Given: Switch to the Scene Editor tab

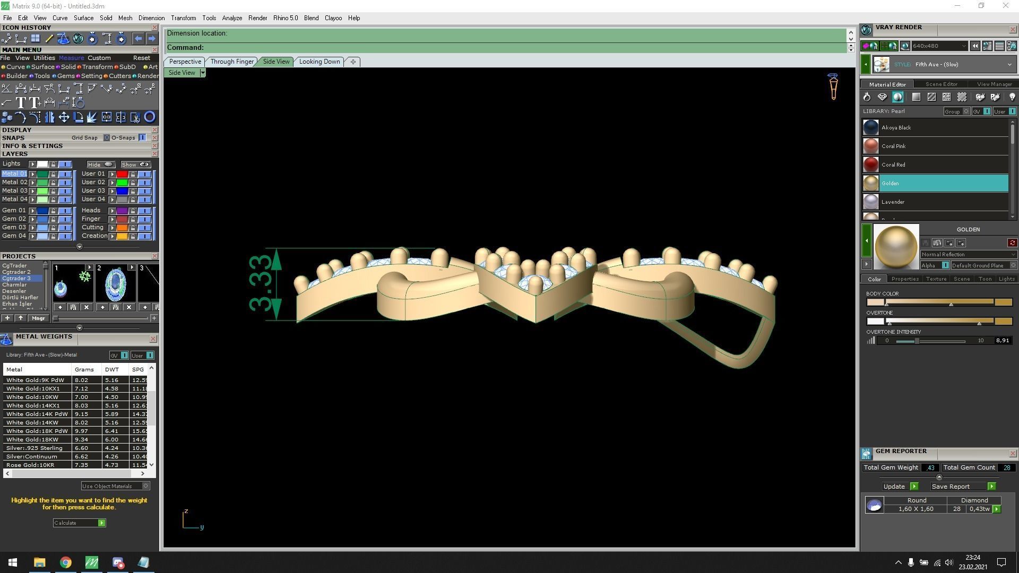Looking at the screenshot, I should (941, 84).
